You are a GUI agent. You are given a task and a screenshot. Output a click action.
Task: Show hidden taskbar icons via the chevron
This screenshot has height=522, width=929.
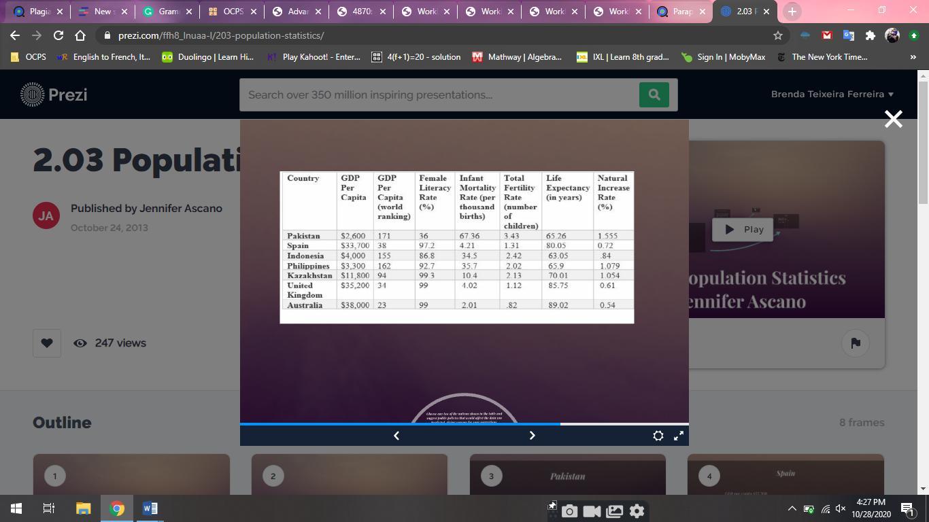pyautogui.click(x=791, y=508)
